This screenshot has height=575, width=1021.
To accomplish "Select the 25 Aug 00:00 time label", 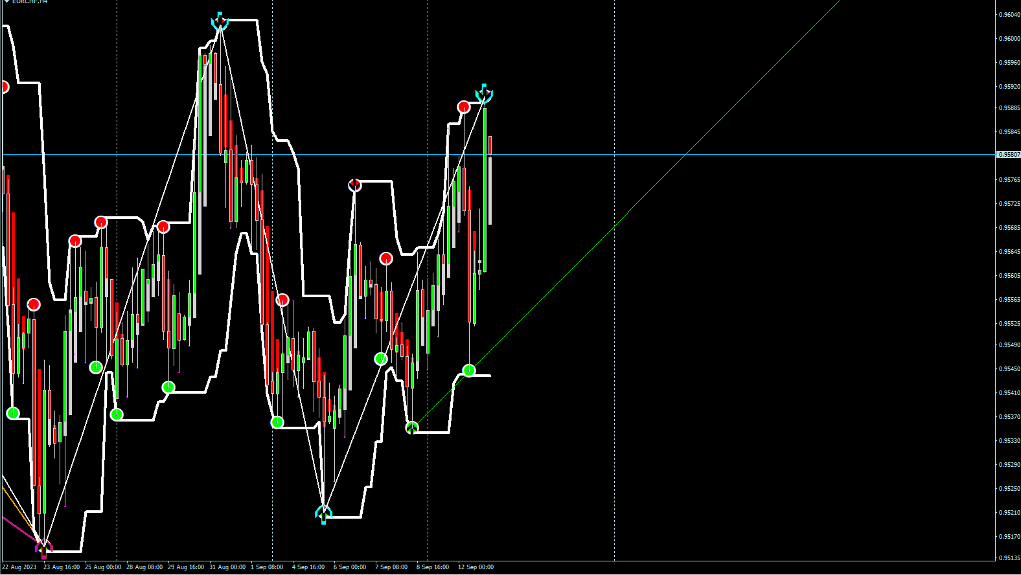I will pyautogui.click(x=103, y=567).
